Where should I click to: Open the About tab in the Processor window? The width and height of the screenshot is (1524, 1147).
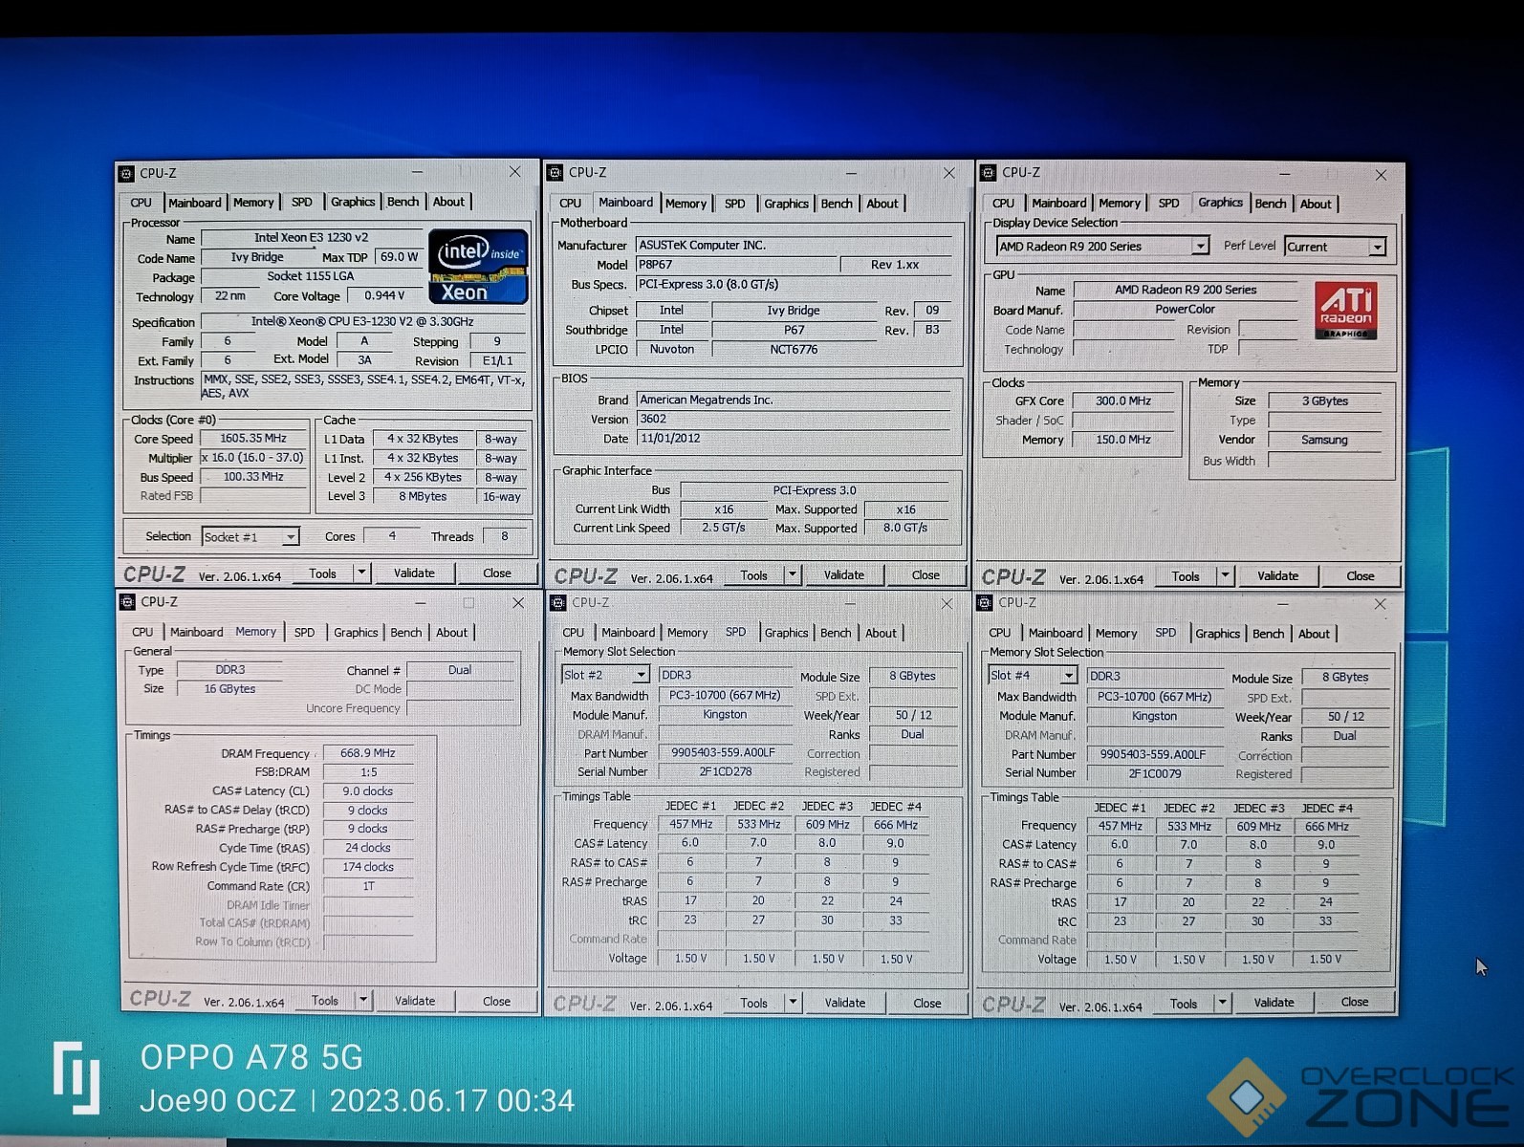pos(448,202)
